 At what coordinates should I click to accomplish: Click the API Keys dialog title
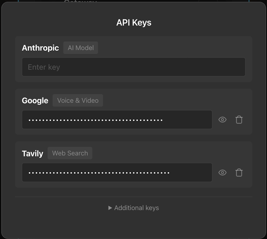(133, 22)
